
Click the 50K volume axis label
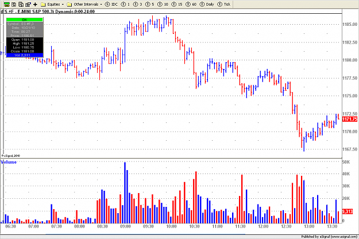346,162
